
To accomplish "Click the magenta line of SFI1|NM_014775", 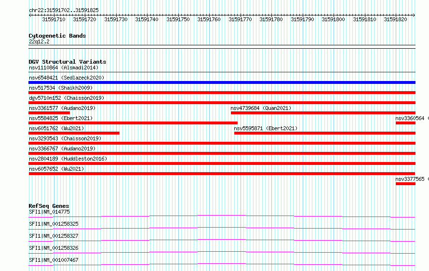I will pos(222,216).
